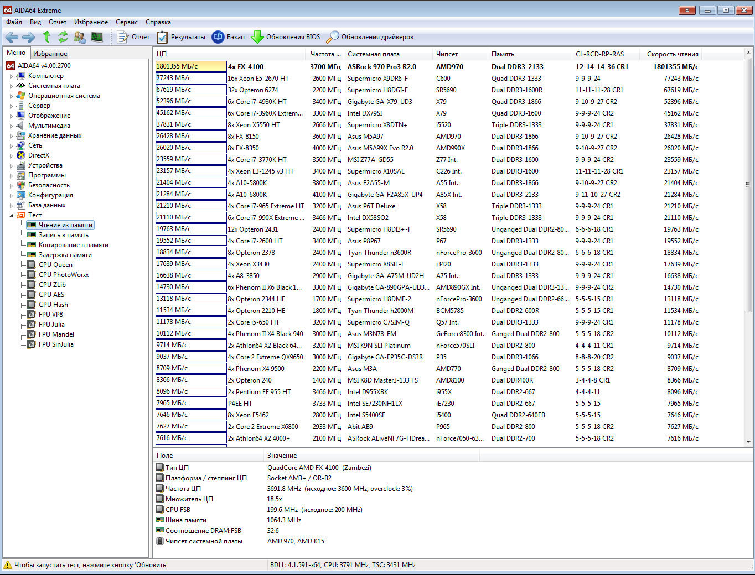755x575 pixels.
Task: Expand the Компьютер tree node
Action: [11, 76]
